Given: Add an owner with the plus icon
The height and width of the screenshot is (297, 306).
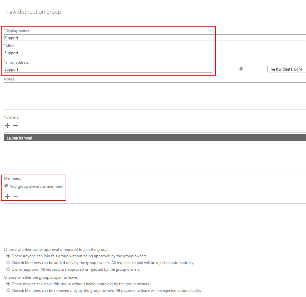Looking at the screenshot, I should coord(7,126).
